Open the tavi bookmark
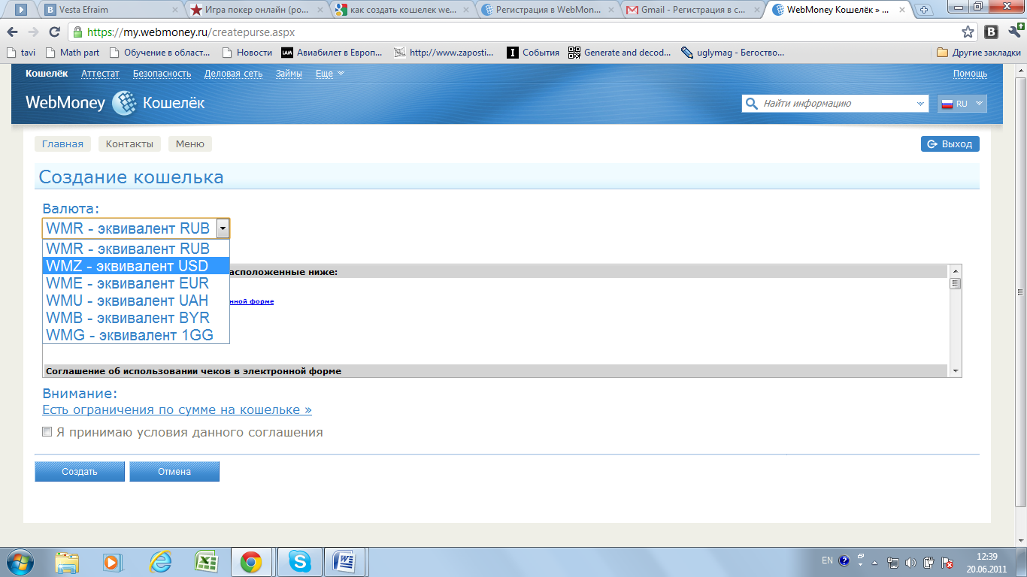This screenshot has height=577, width=1027. click(x=21, y=53)
